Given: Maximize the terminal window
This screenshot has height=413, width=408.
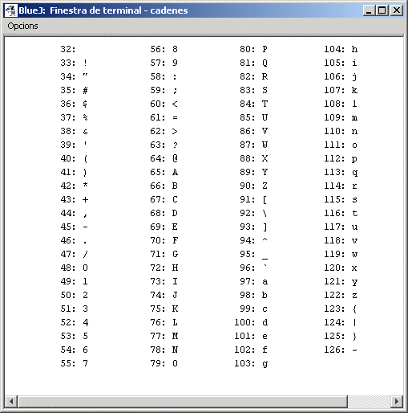Looking at the screenshot, I should [382, 10].
